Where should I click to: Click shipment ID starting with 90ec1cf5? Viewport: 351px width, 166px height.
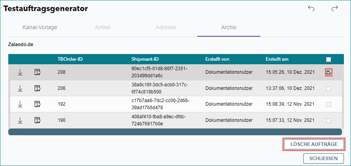click(x=160, y=72)
